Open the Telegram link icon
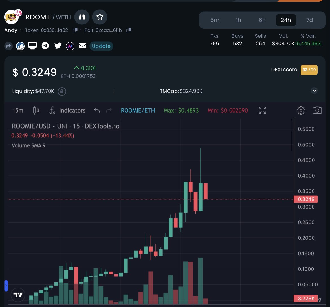The height and width of the screenshot is (307, 330). [x=45, y=46]
